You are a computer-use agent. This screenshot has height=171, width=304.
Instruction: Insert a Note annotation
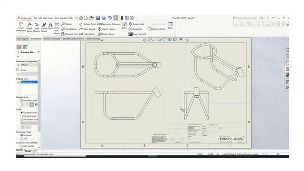pyautogui.click(x=50, y=26)
